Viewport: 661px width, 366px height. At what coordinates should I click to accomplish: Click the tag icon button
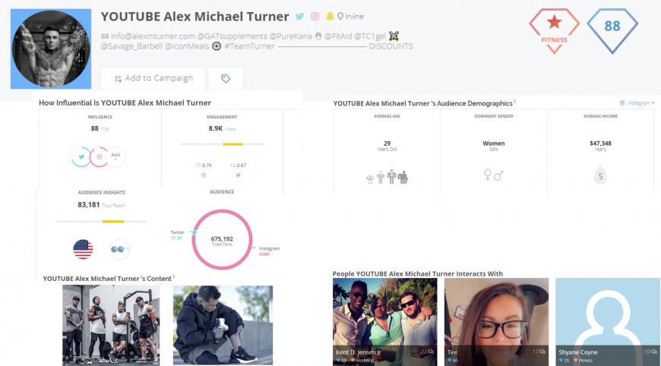pyautogui.click(x=225, y=78)
